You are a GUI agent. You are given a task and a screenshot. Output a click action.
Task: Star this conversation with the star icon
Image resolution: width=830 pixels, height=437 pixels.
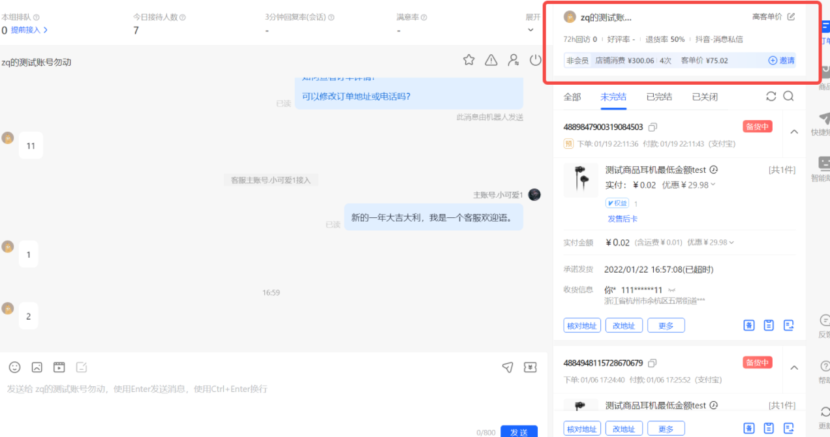pyautogui.click(x=469, y=60)
